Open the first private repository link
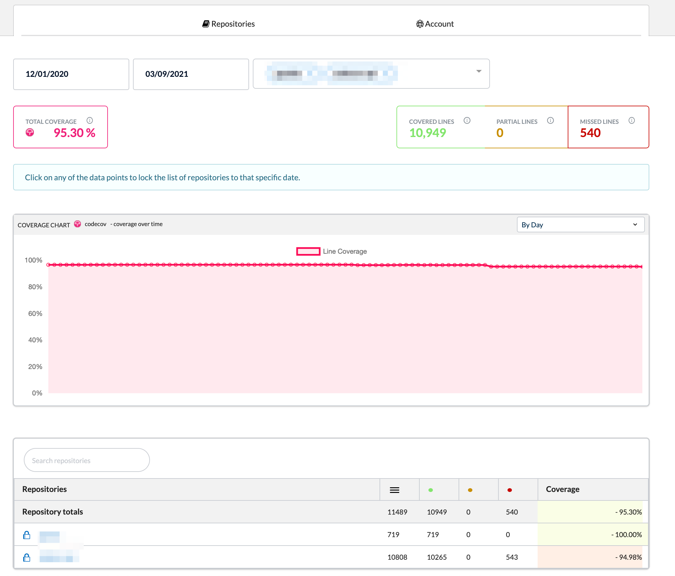This screenshot has height=576, width=675. tap(50, 535)
